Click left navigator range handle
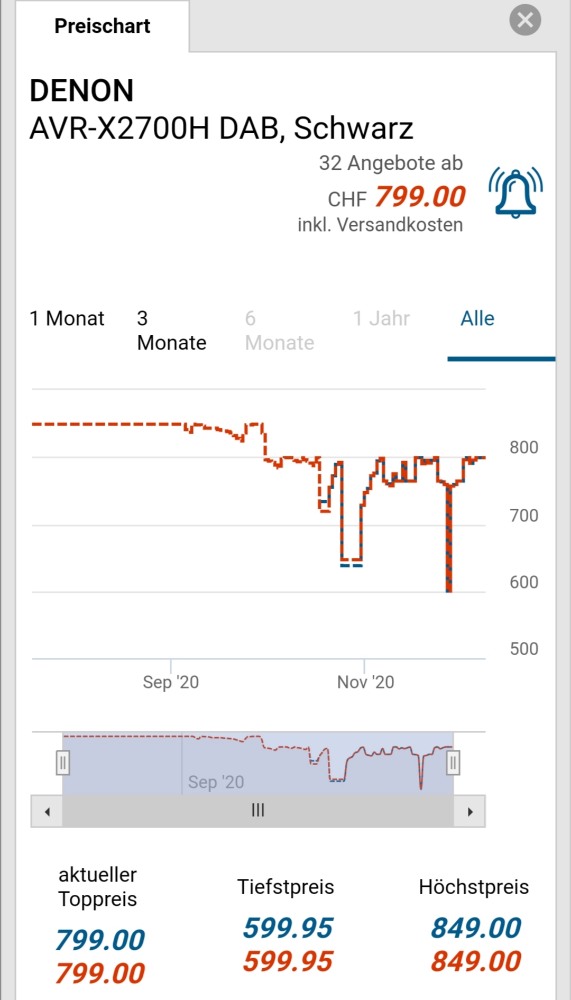The height and width of the screenshot is (1000, 571). (x=63, y=763)
